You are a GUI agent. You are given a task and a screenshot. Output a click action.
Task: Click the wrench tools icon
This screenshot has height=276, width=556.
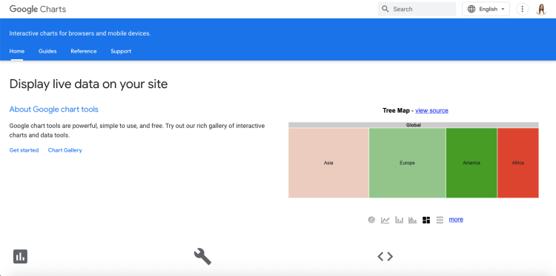pyautogui.click(x=202, y=257)
